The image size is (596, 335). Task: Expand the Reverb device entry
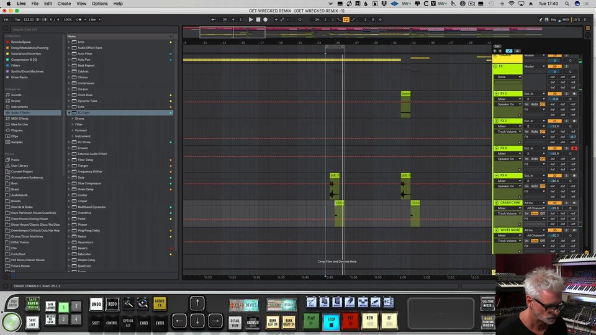(x=69, y=248)
